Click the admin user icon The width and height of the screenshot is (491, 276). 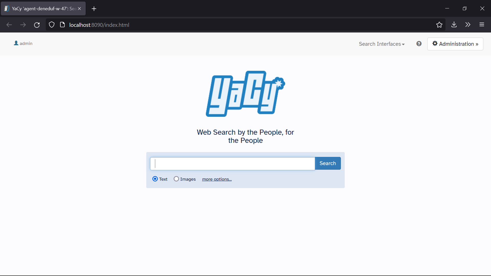click(x=16, y=43)
